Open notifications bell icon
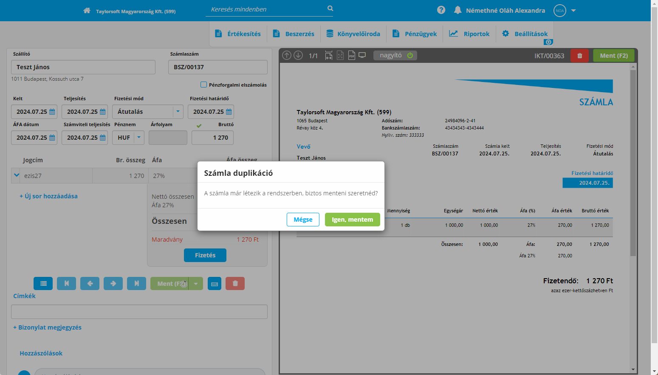The height and width of the screenshot is (375, 658). coord(457,10)
